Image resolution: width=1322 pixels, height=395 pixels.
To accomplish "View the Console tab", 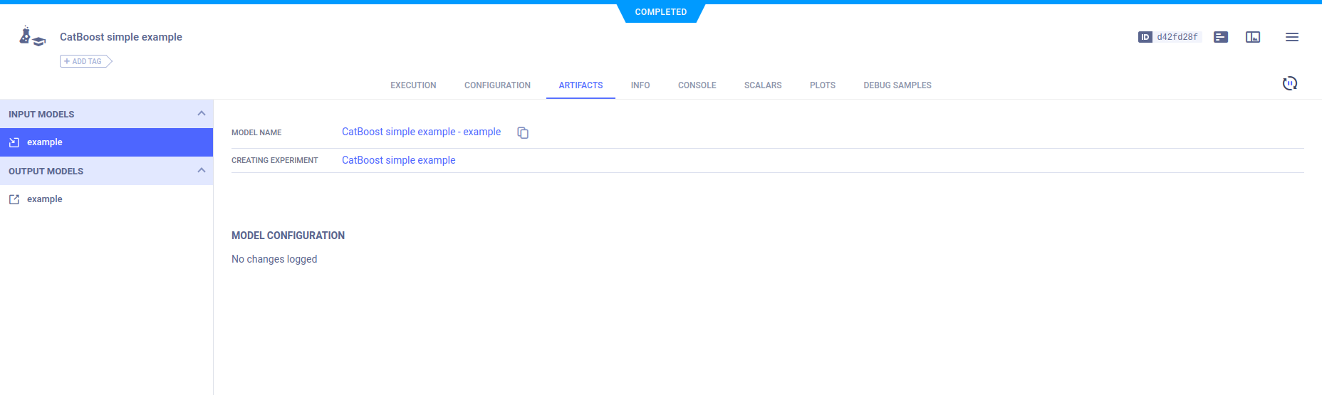I will (x=697, y=85).
